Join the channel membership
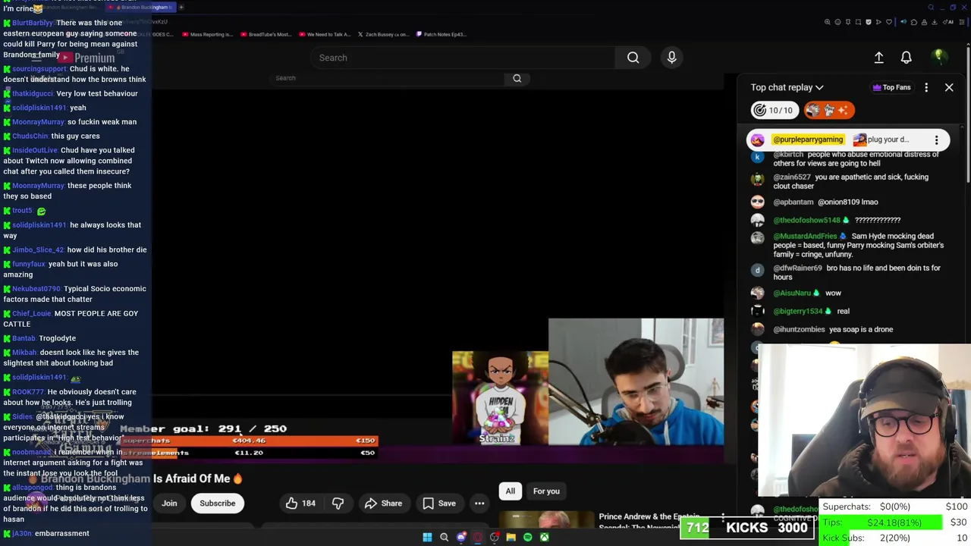Viewport: 971px width, 546px height. (x=169, y=504)
